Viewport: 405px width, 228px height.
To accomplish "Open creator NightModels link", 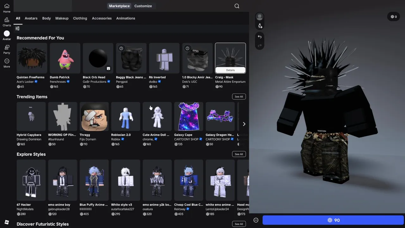I will (25, 209).
